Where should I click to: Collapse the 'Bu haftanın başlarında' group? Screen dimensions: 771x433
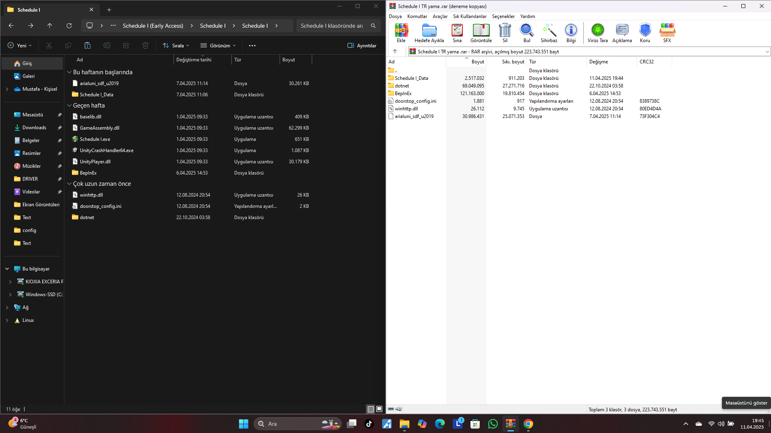point(69,72)
